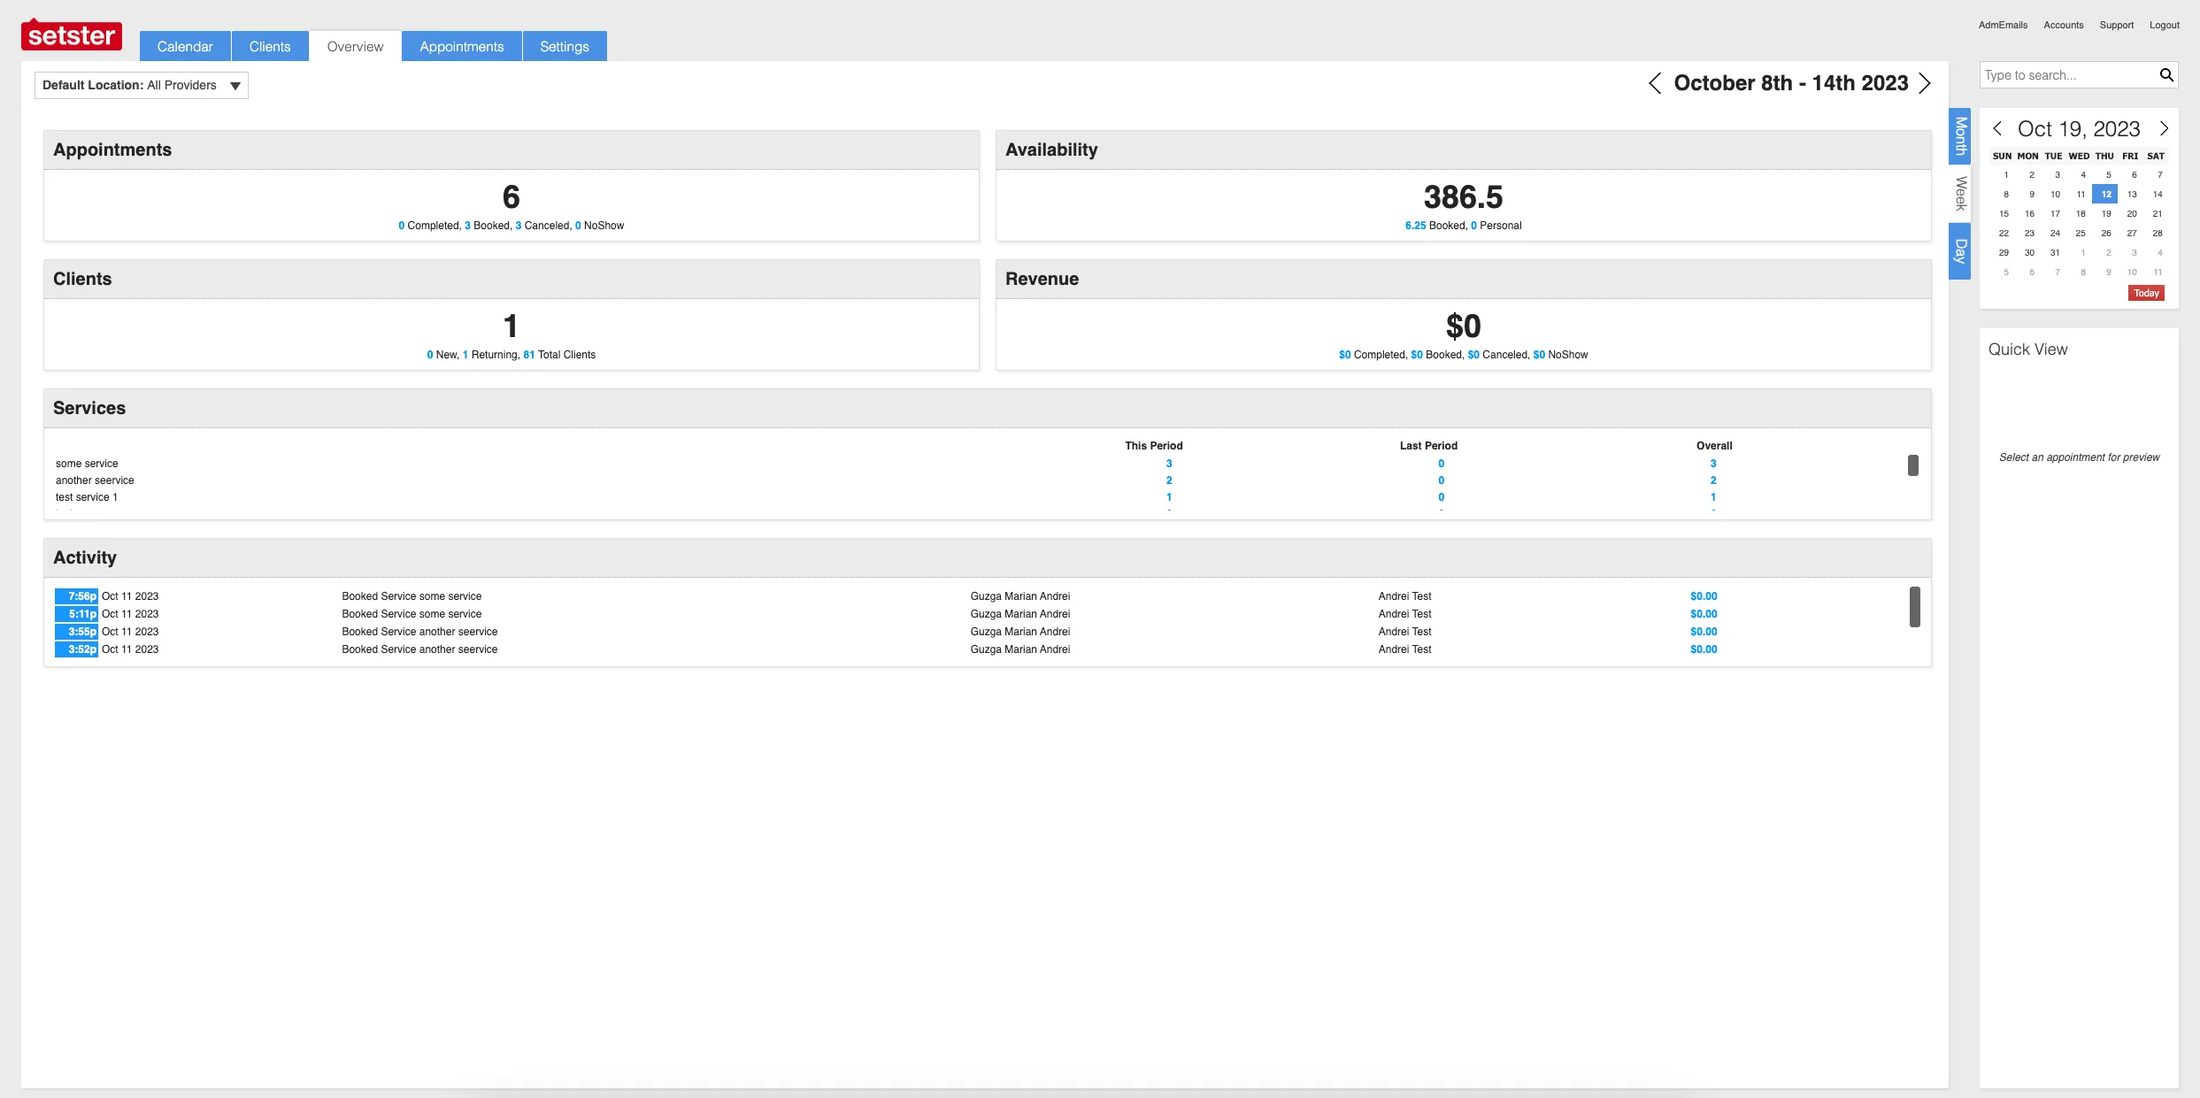Click the Logout link

2164,25
